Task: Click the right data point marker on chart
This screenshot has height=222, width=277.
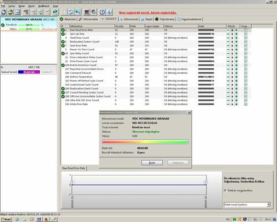Action: pyautogui.click(x=205, y=182)
